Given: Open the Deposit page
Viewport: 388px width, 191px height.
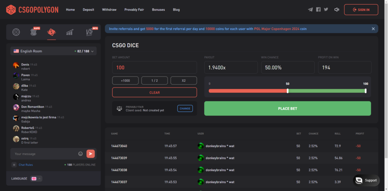Looking at the screenshot, I should [x=88, y=9].
